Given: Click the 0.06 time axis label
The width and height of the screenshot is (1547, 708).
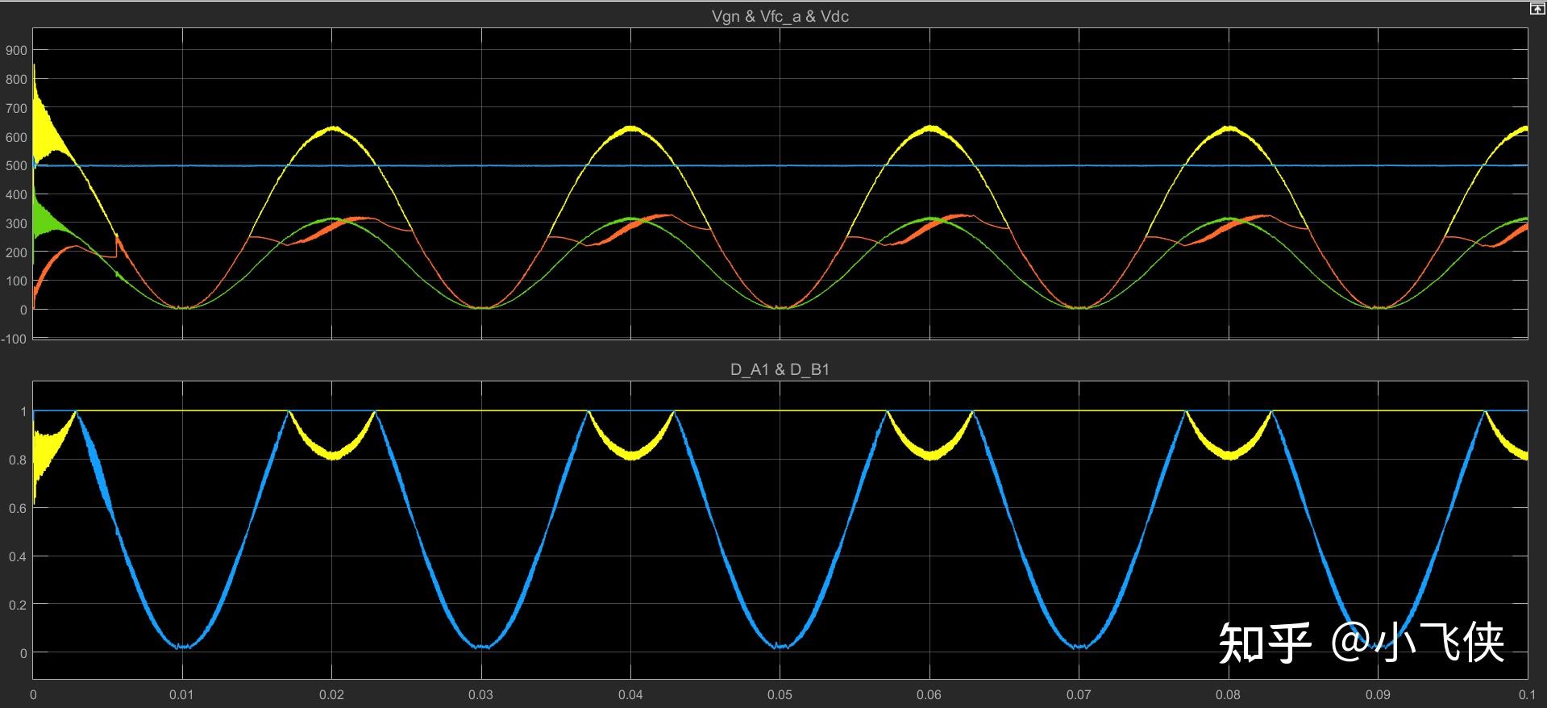Looking at the screenshot, I should (929, 694).
